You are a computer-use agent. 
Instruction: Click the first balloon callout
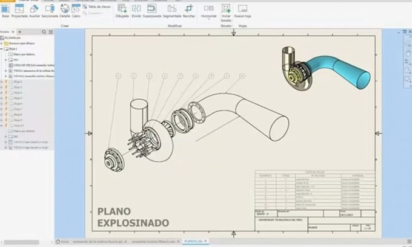[x=118, y=75]
